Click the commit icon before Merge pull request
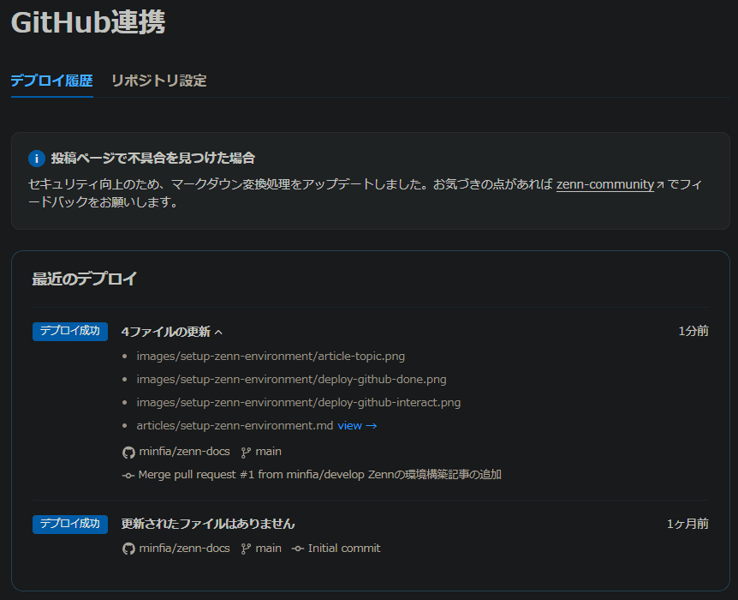 tap(128, 476)
